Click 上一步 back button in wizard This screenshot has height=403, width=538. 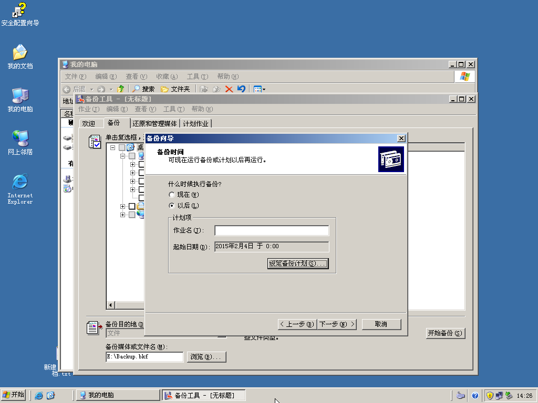pyautogui.click(x=297, y=324)
